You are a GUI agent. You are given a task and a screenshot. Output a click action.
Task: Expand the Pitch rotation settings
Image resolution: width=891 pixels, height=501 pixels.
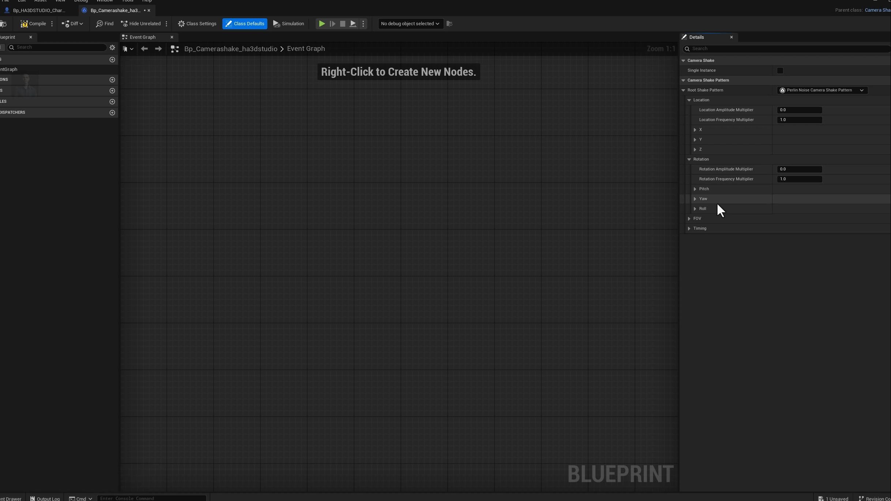point(695,189)
